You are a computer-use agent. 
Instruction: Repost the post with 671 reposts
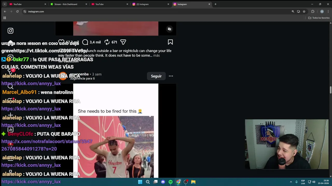coord(110,42)
